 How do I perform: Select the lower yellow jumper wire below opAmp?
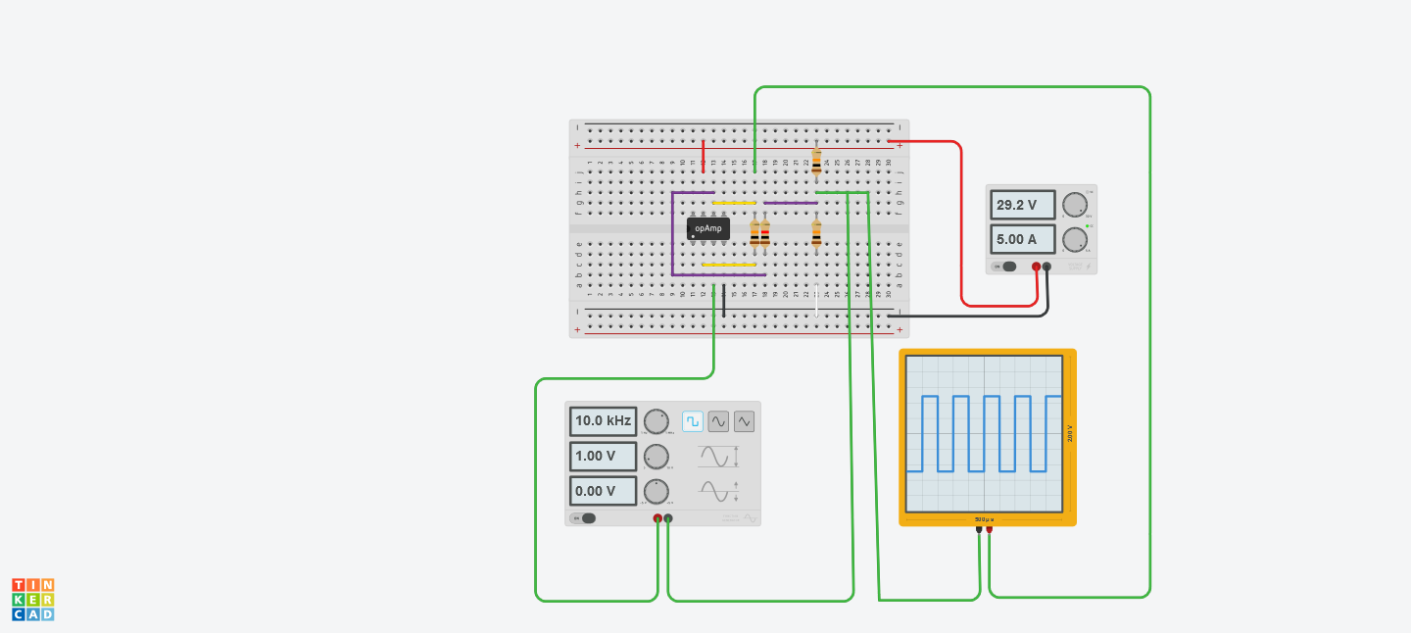729,265
